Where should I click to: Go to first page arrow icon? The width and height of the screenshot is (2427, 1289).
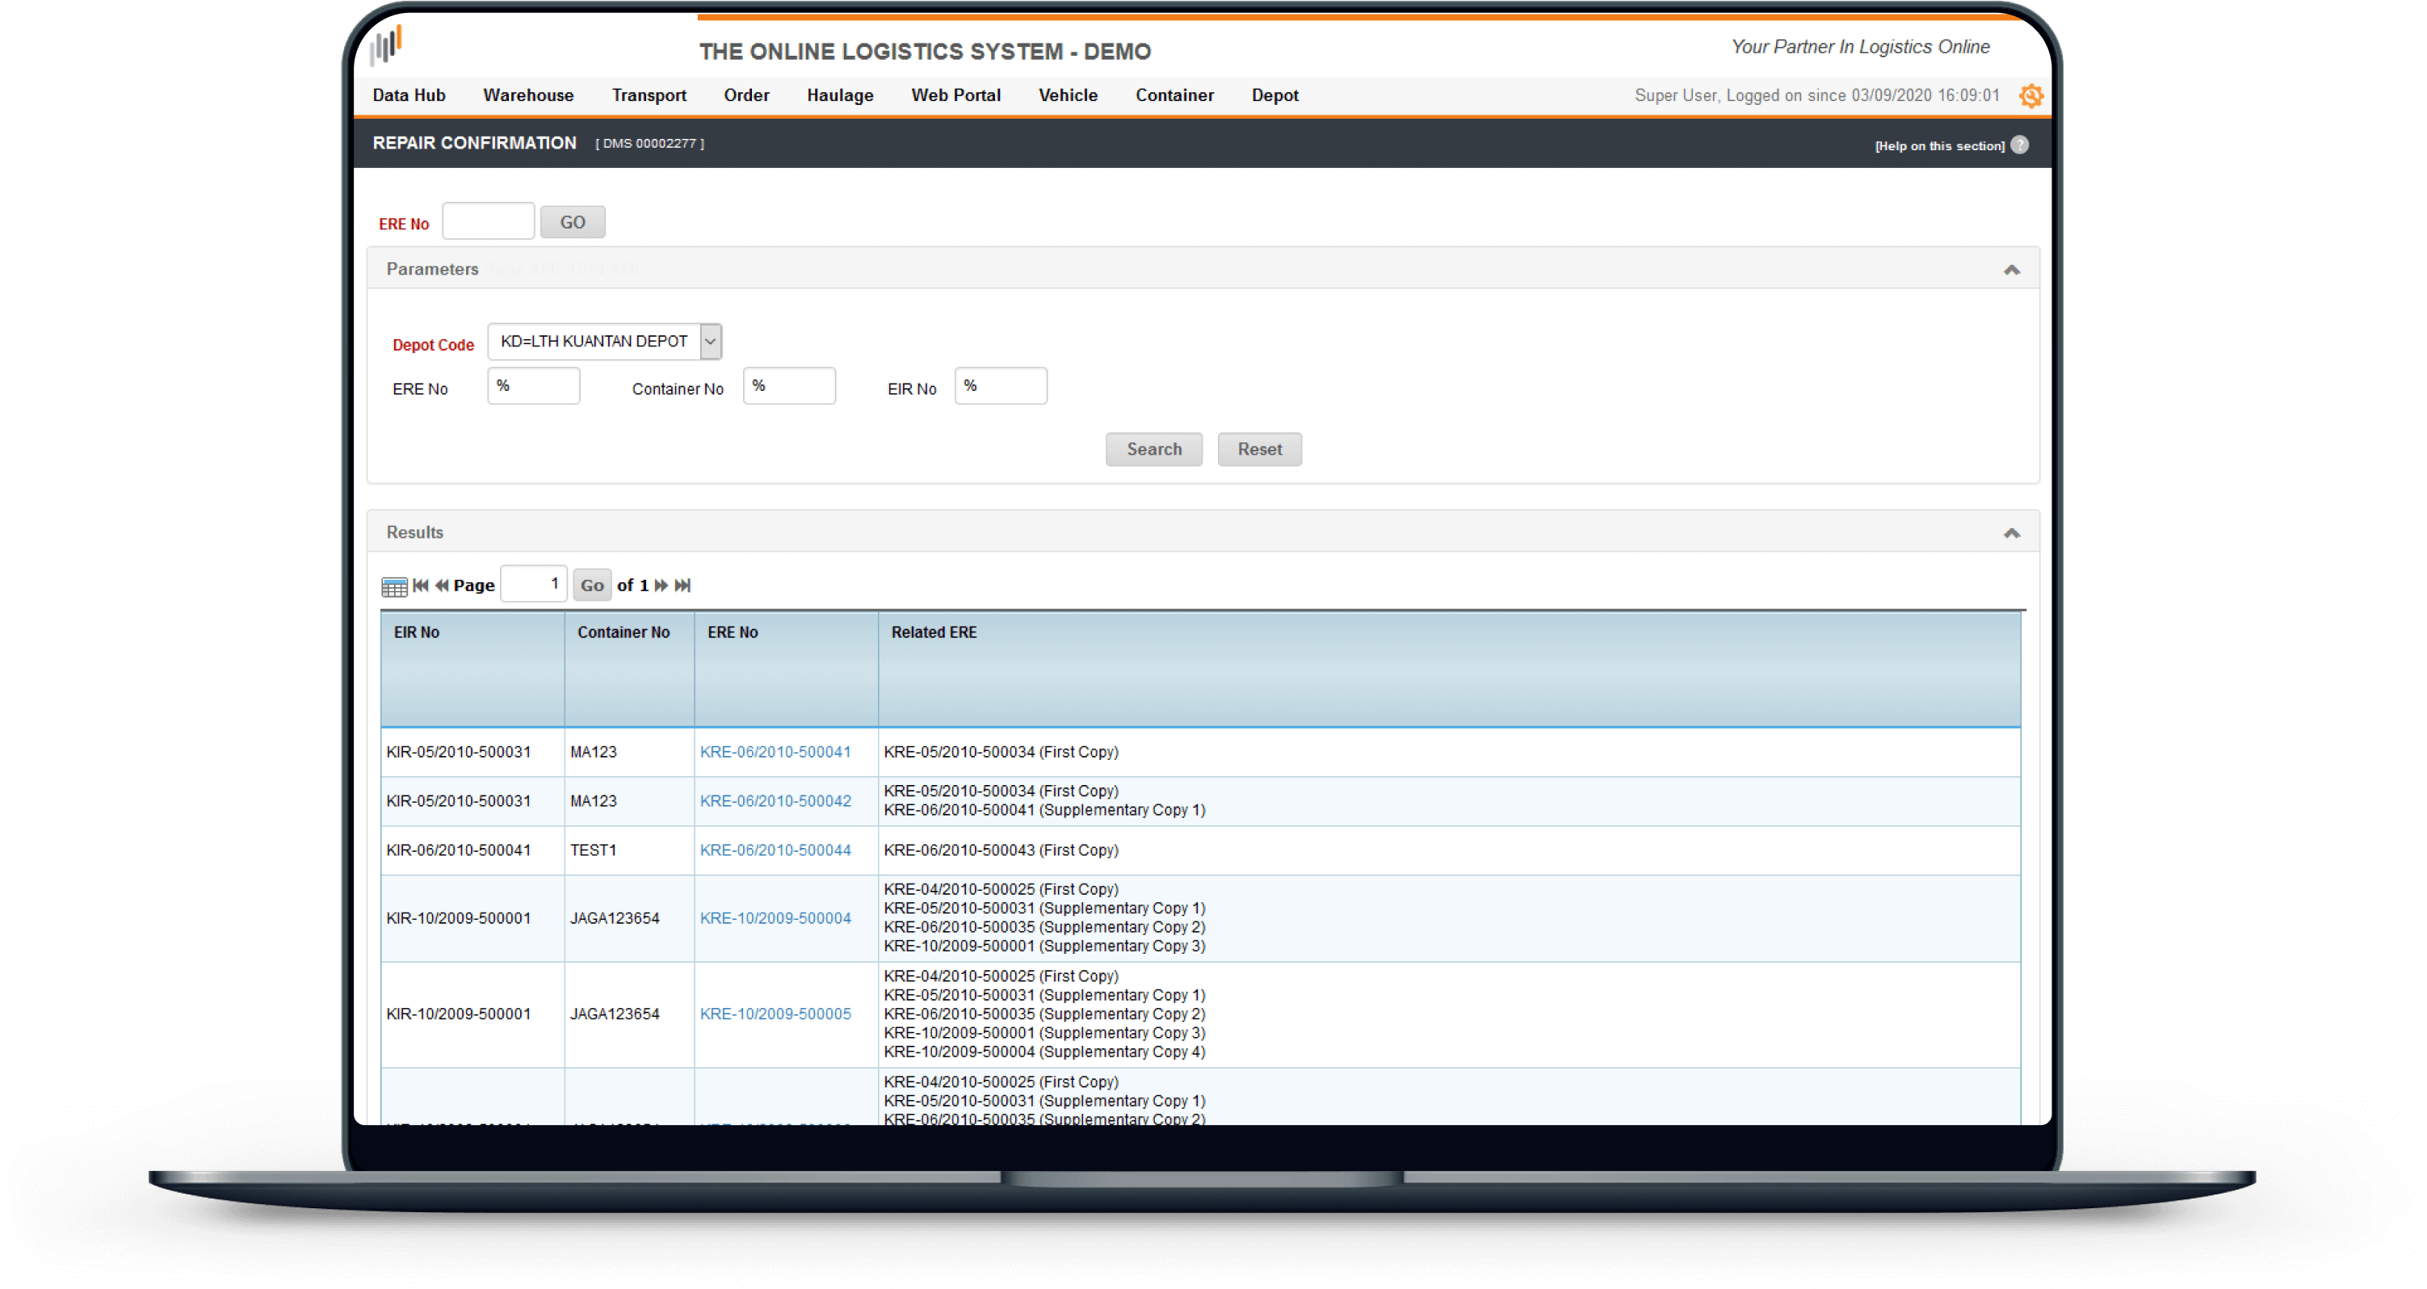(x=420, y=585)
